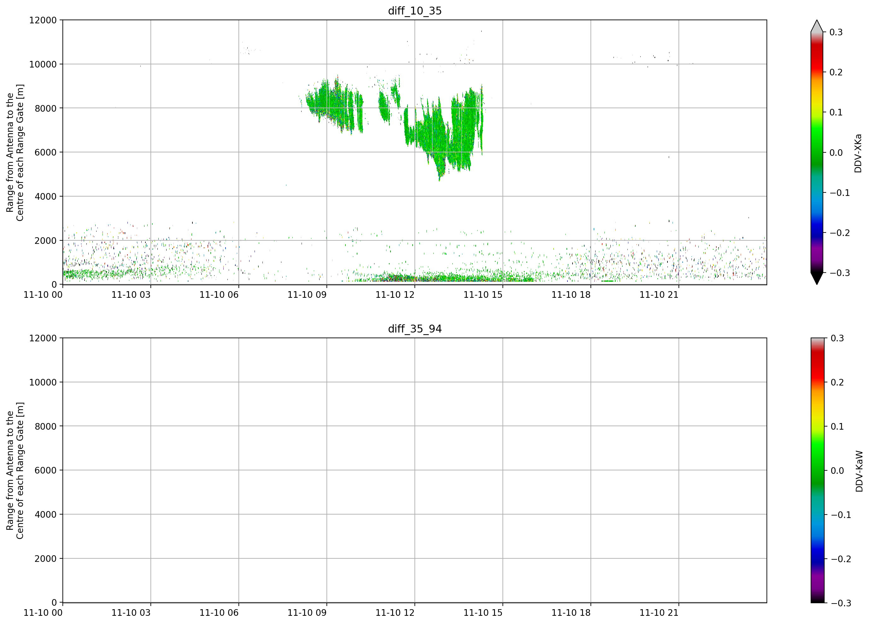The width and height of the screenshot is (870, 624).
Task: Click the DDV-XKa color gradient bar
Action: (817, 152)
